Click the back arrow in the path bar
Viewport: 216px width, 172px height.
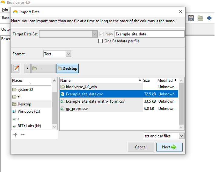pos(28,68)
